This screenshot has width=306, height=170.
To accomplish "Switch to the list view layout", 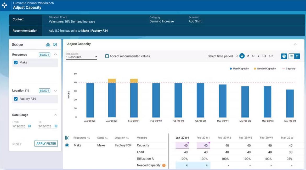I will pyautogui.click(x=291, y=56).
